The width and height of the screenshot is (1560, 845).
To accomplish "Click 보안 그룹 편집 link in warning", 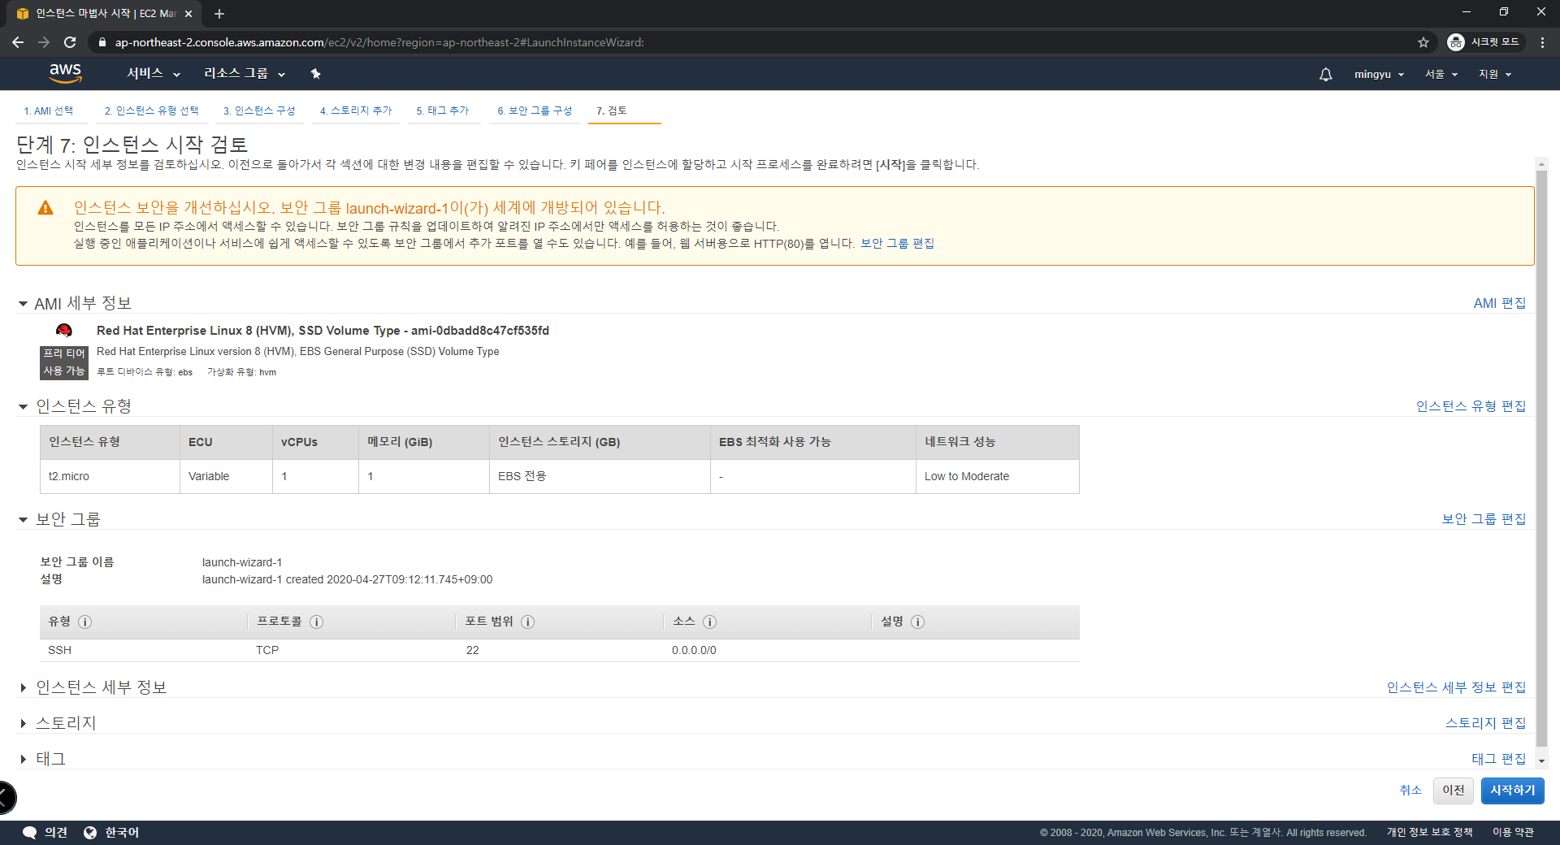I will tap(897, 244).
